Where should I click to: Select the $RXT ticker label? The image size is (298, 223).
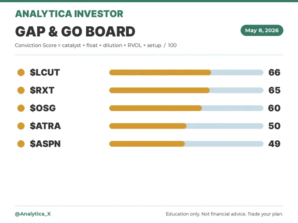click(42, 90)
